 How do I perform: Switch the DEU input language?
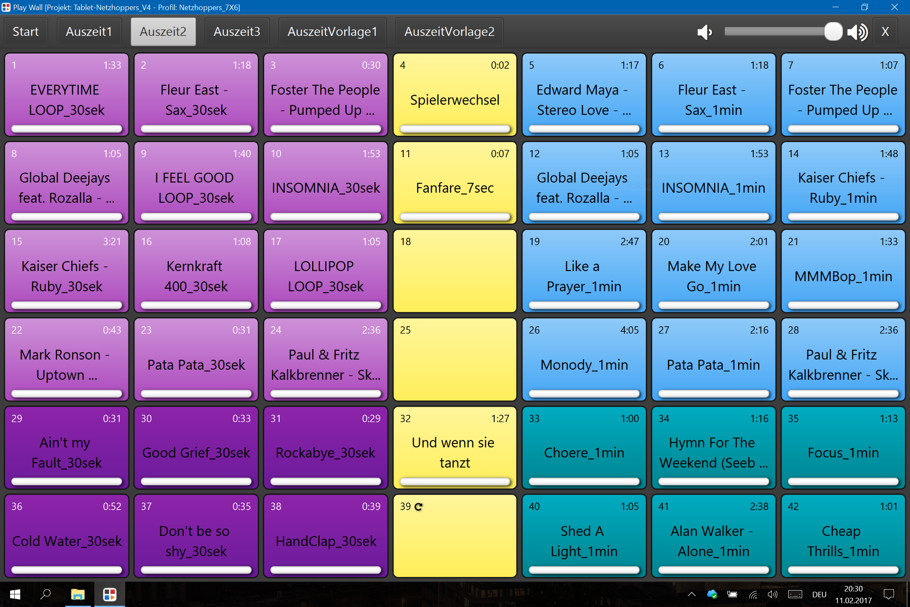pos(819,595)
